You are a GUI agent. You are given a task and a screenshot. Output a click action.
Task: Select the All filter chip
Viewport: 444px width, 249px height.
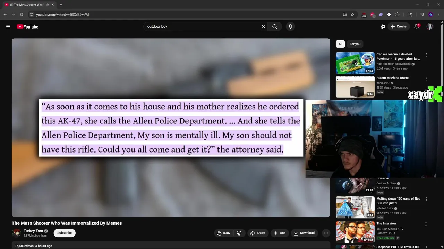pyautogui.click(x=340, y=44)
